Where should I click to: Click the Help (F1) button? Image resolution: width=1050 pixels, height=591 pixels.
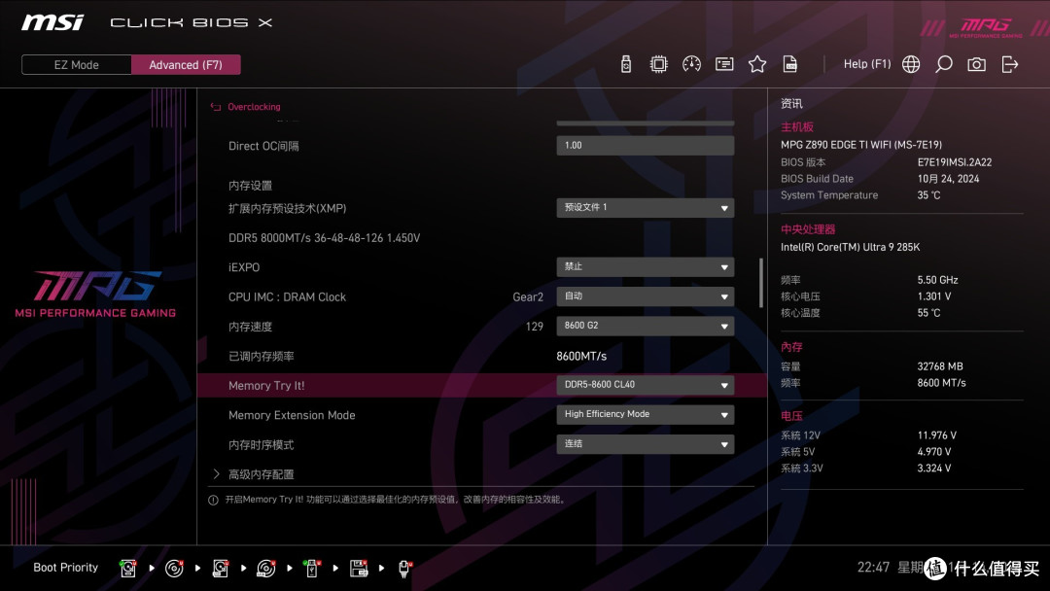pyautogui.click(x=867, y=64)
